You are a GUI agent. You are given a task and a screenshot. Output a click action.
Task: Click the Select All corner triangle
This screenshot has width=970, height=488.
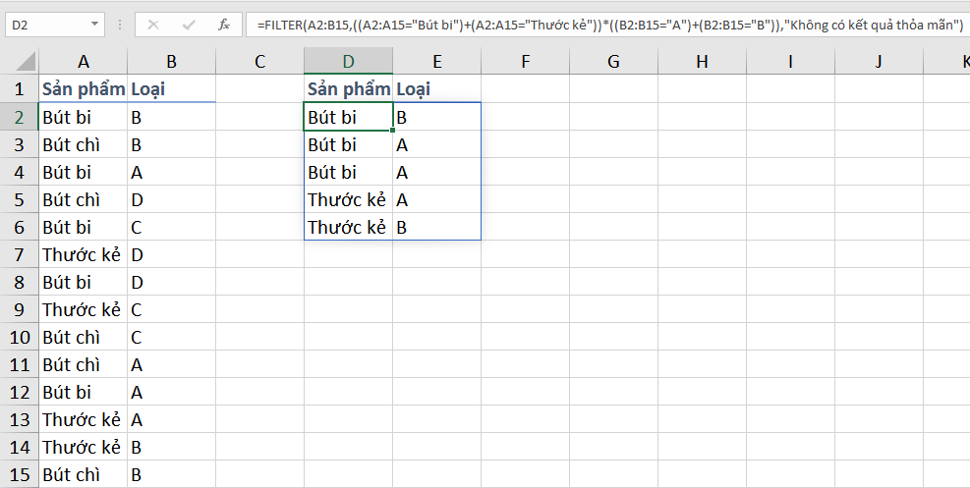pos(20,63)
